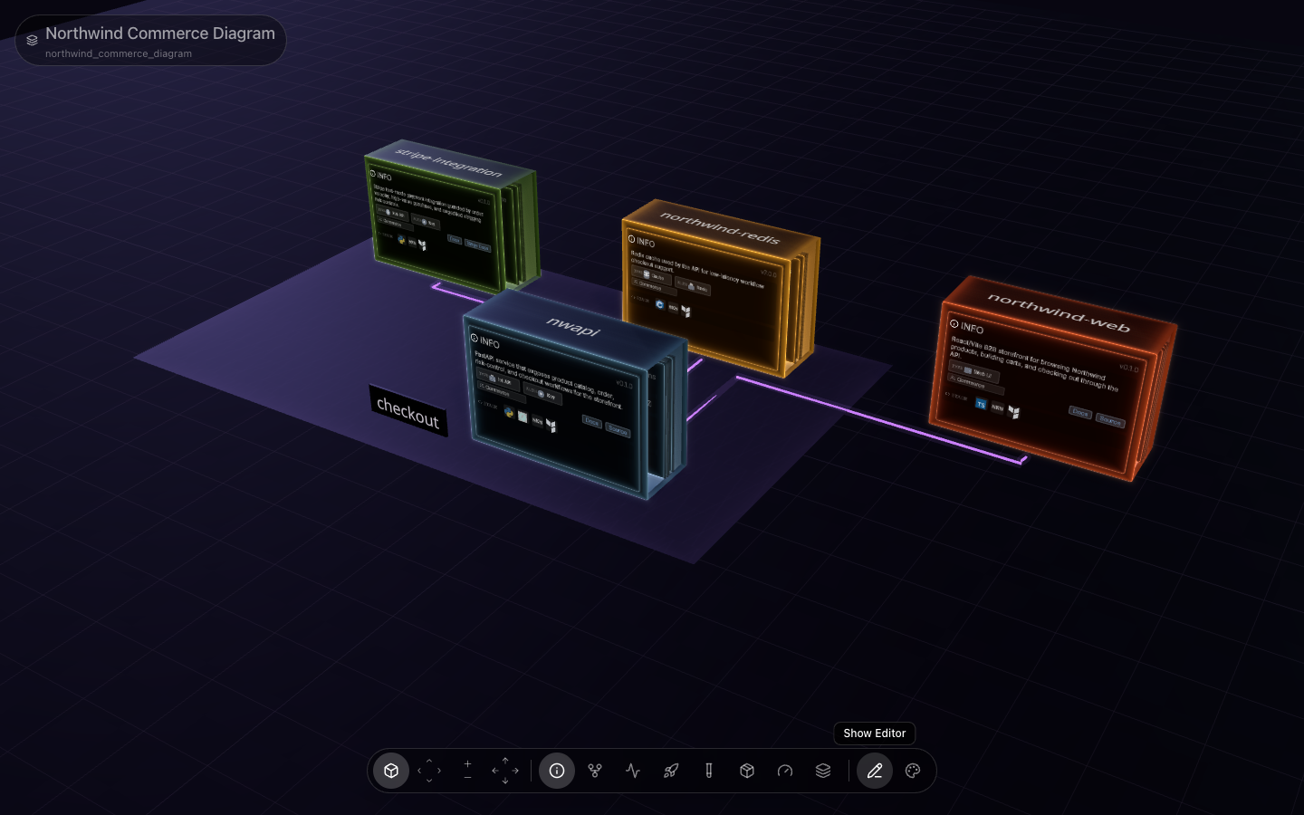Click v0.1.0 version on northwind-web card
Viewport: 1304px width, 815px height.
pos(1129,369)
